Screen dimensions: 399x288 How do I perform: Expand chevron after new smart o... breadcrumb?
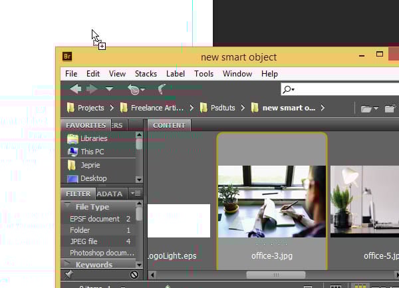pos(323,108)
